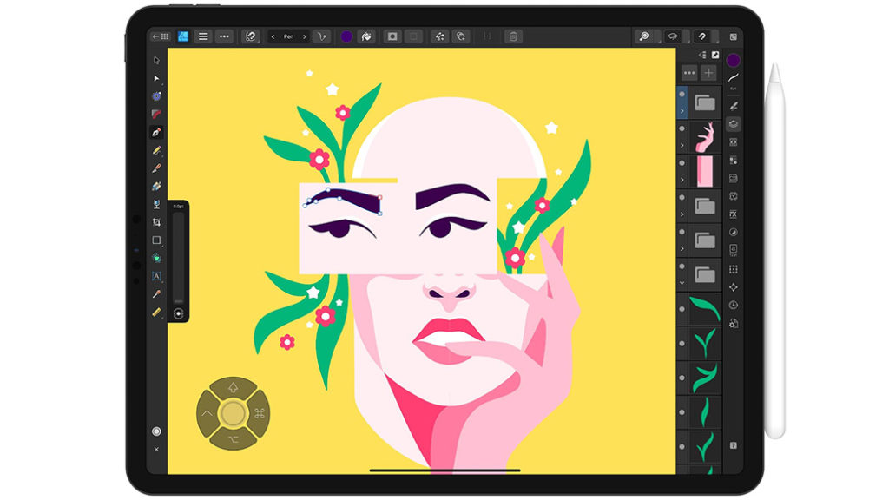Open the ellipsis options menu in the toolbar
Image resolution: width=889 pixels, height=500 pixels.
pyautogui.click(x=224, y=36)
